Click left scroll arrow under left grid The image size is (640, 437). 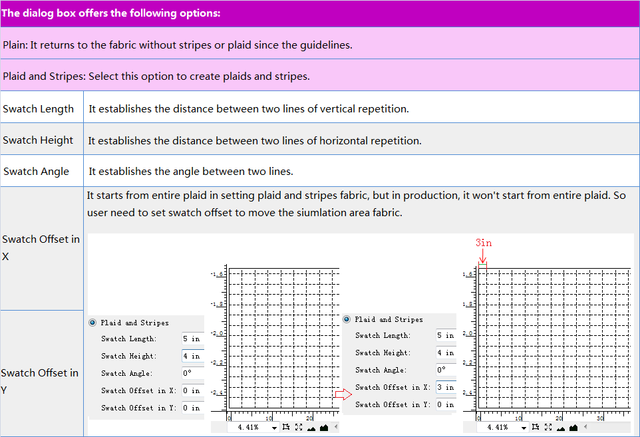[335, 427]
